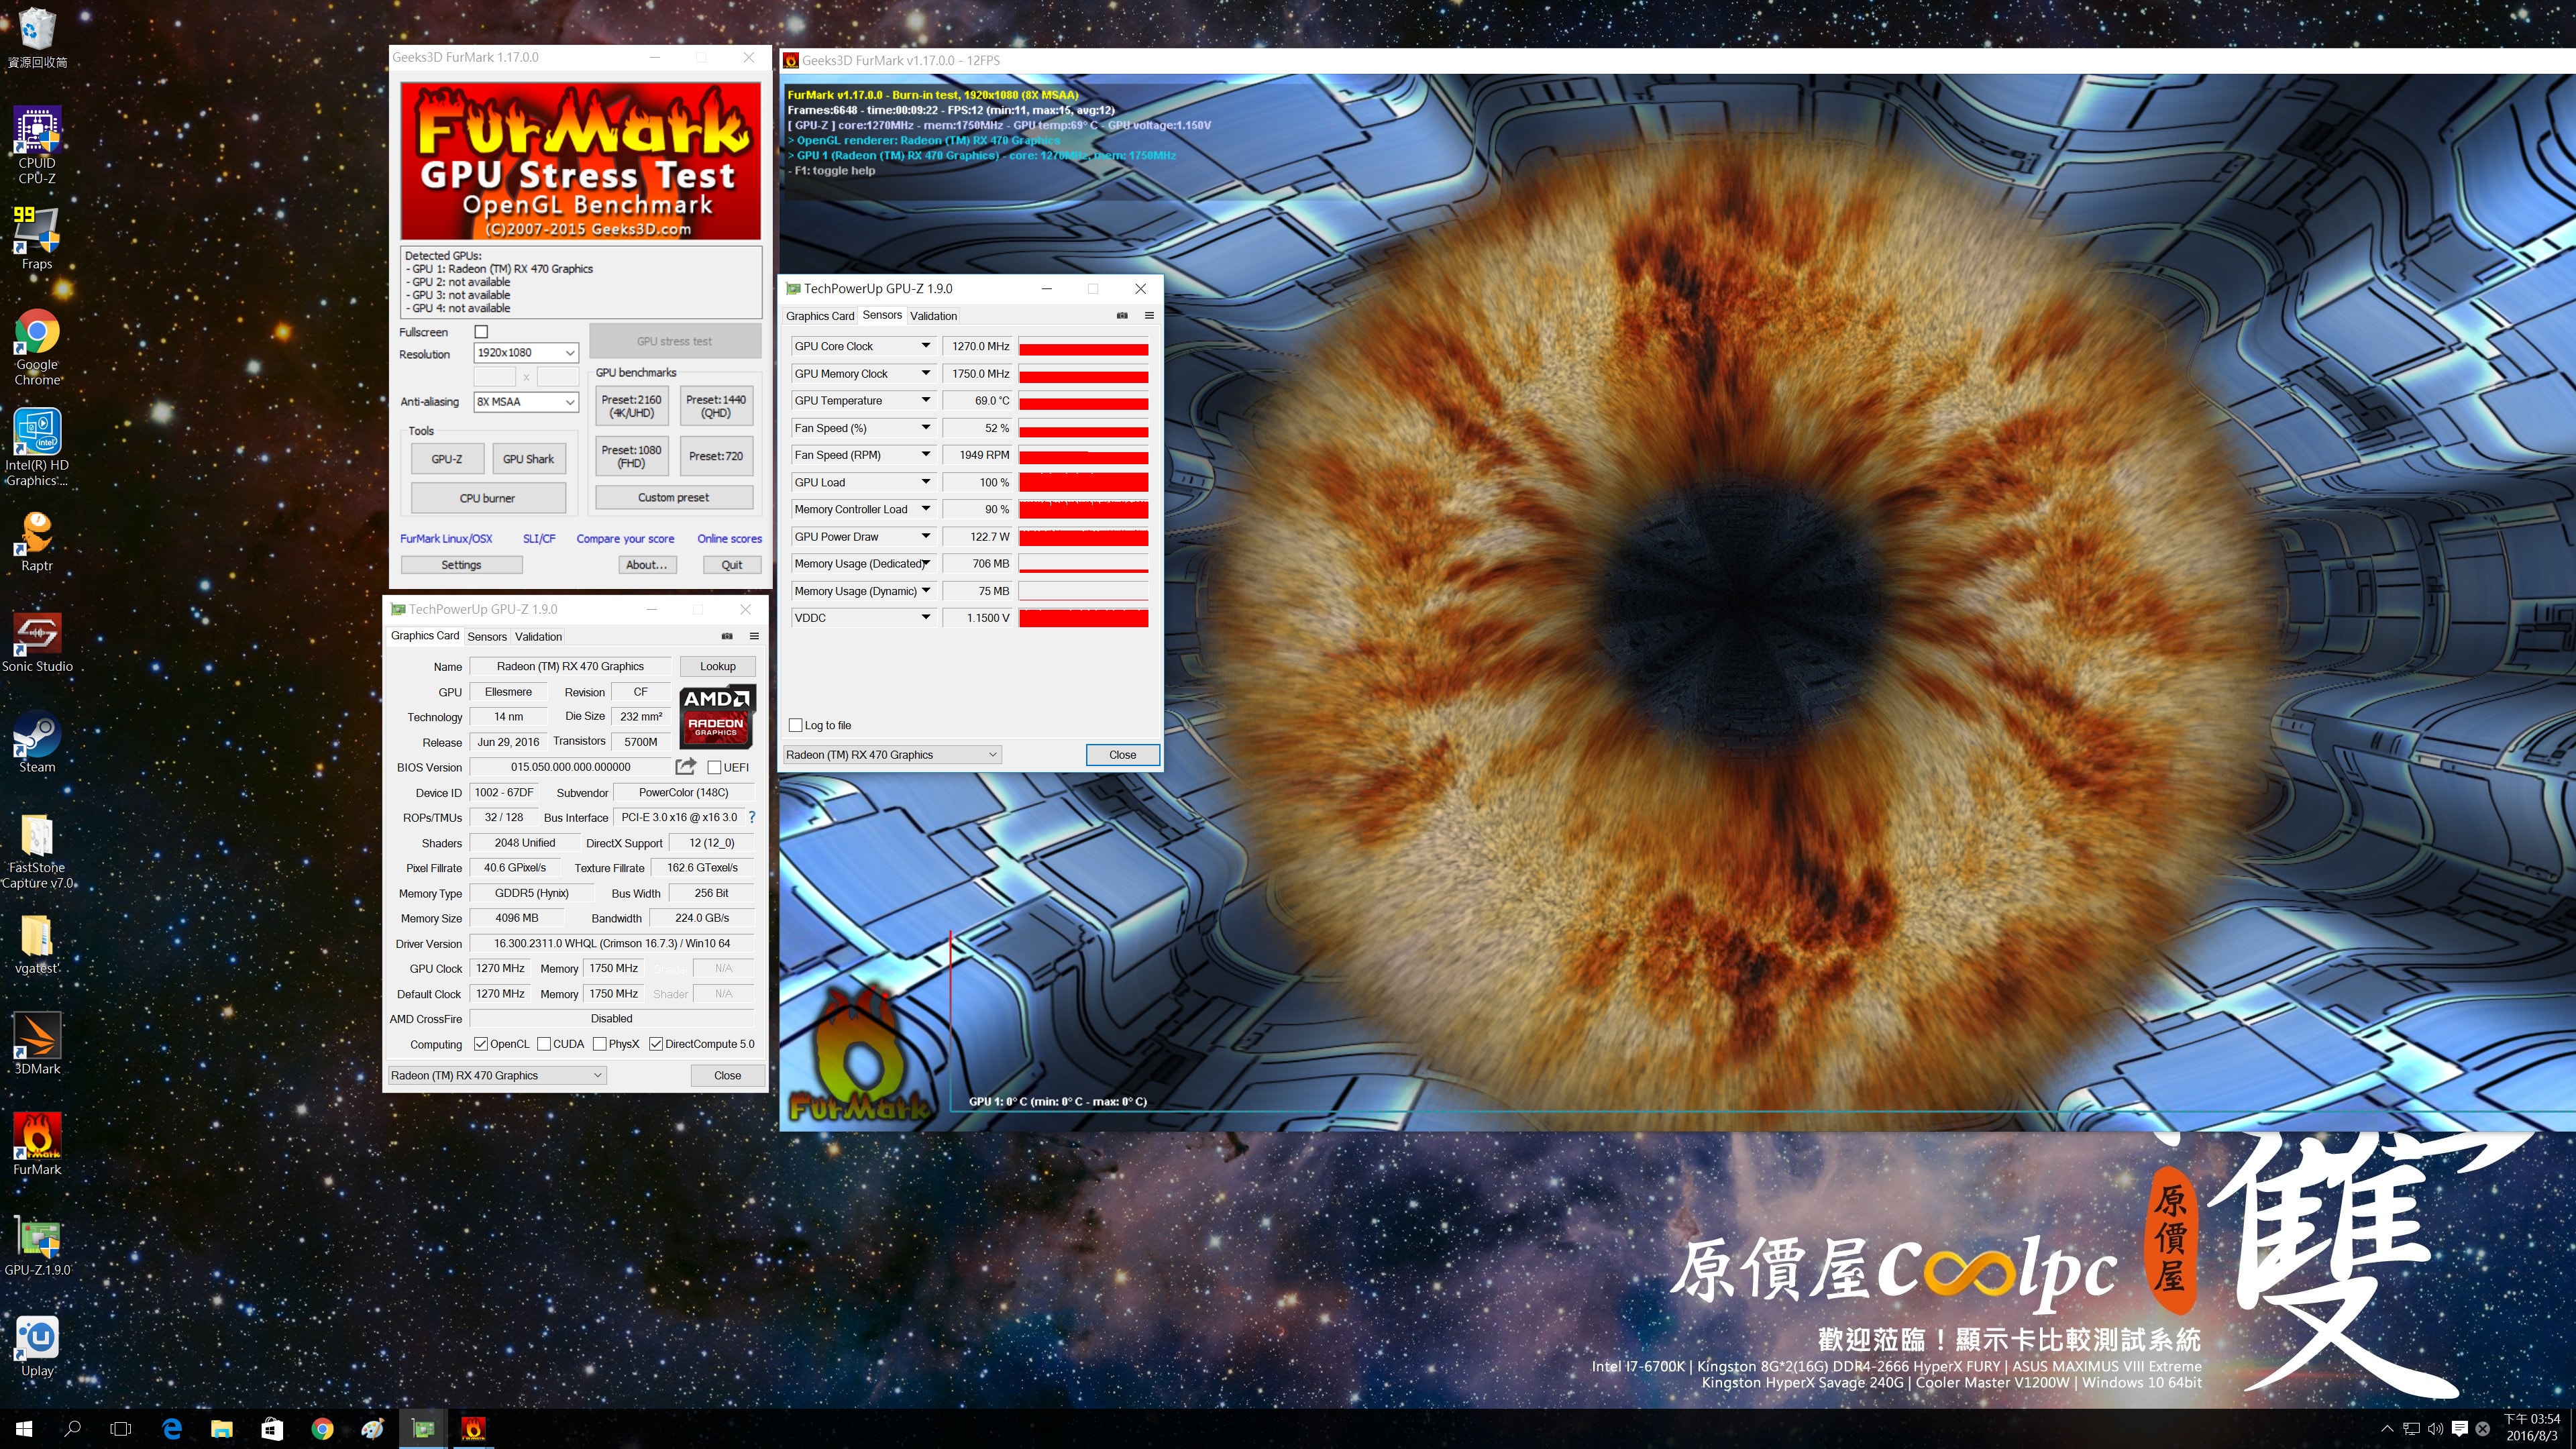Open the Windows Start menu
The image size is (2576, 1449).
pyautogui.click(x=24, y=1428)
